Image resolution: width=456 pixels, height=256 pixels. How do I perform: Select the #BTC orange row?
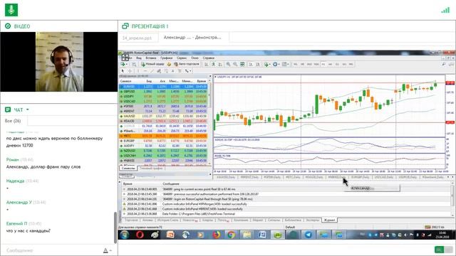point(164,136)
